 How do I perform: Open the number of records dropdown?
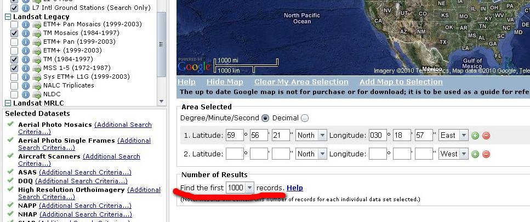click(249, 188)
